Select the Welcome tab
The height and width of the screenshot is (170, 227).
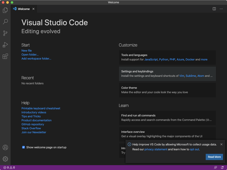(x=23, y=9)
